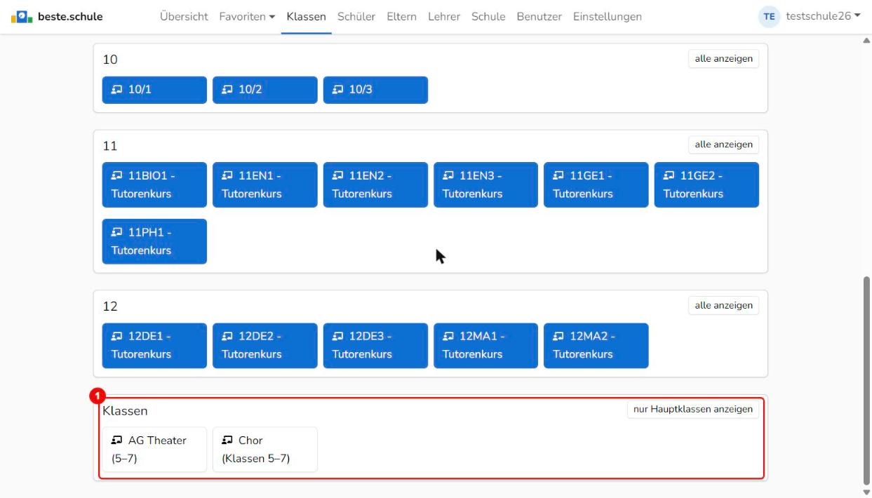Go to the Übersicht page
872x498 pixels.
click(x=184, y=16)
